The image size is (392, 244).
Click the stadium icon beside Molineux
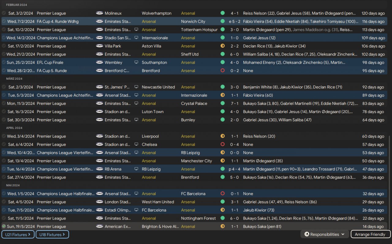pos(99,13)
